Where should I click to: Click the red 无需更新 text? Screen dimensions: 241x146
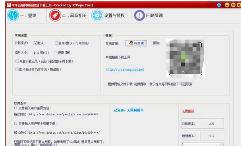(188, 111)
